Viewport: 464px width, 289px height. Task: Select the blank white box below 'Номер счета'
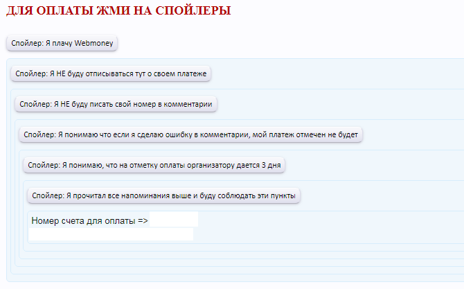click(x=111, y=234)
